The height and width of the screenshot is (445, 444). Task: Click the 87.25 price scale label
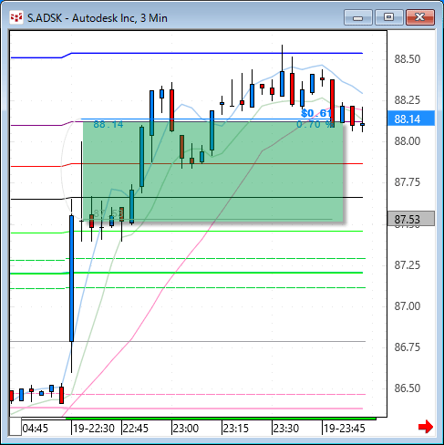coord(408,265)
